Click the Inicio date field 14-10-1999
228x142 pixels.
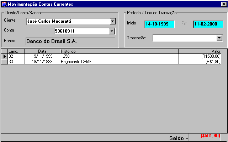click(x=159, y=24)
